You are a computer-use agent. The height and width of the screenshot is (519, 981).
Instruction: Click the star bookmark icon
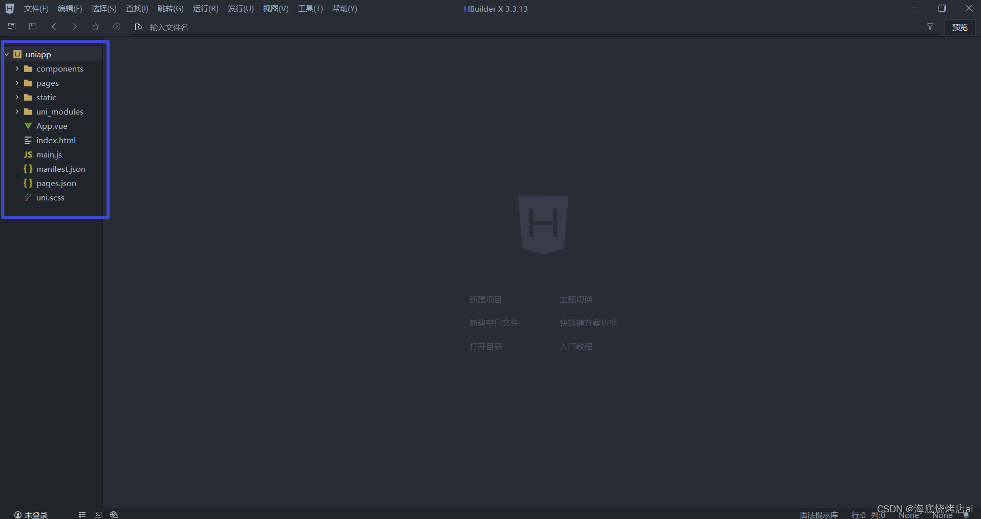coord(96,27)
